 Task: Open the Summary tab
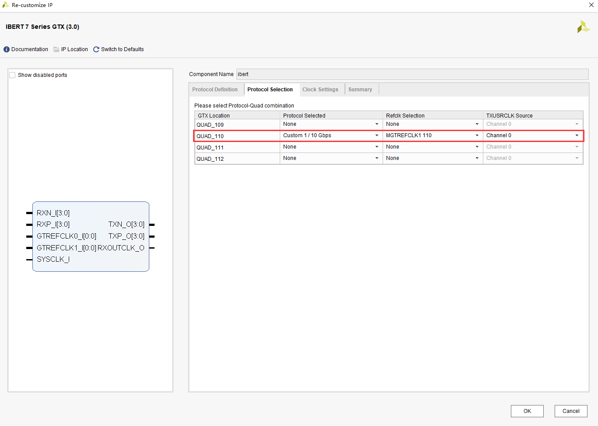360,90
